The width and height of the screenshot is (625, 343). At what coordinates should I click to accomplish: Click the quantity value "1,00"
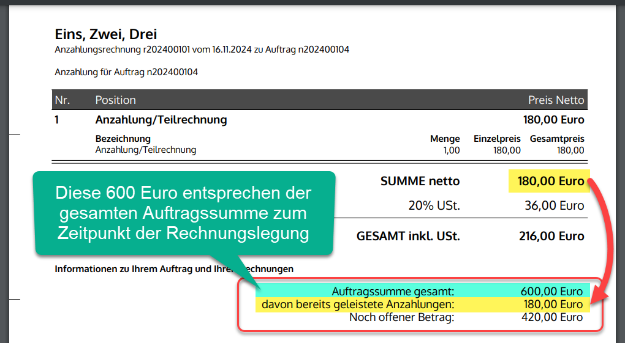click(x=452, y=150)
